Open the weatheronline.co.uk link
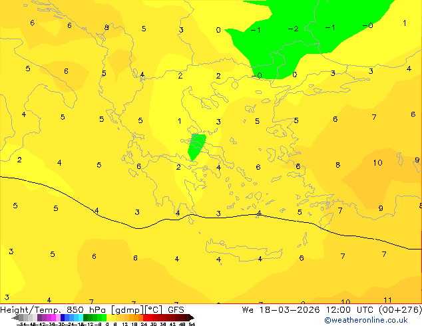 pyautogui.click(x=366, y=320)
